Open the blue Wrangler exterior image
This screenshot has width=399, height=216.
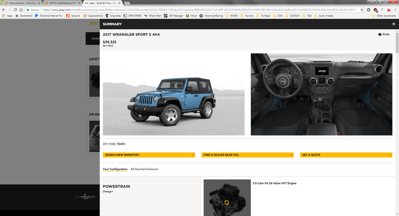[x=174, y=94]
